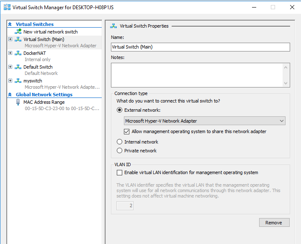Image resolution: width=301 pixels, height=244 pixels.
Task: Select the External network radio button
Action: [x=119, y=110]
